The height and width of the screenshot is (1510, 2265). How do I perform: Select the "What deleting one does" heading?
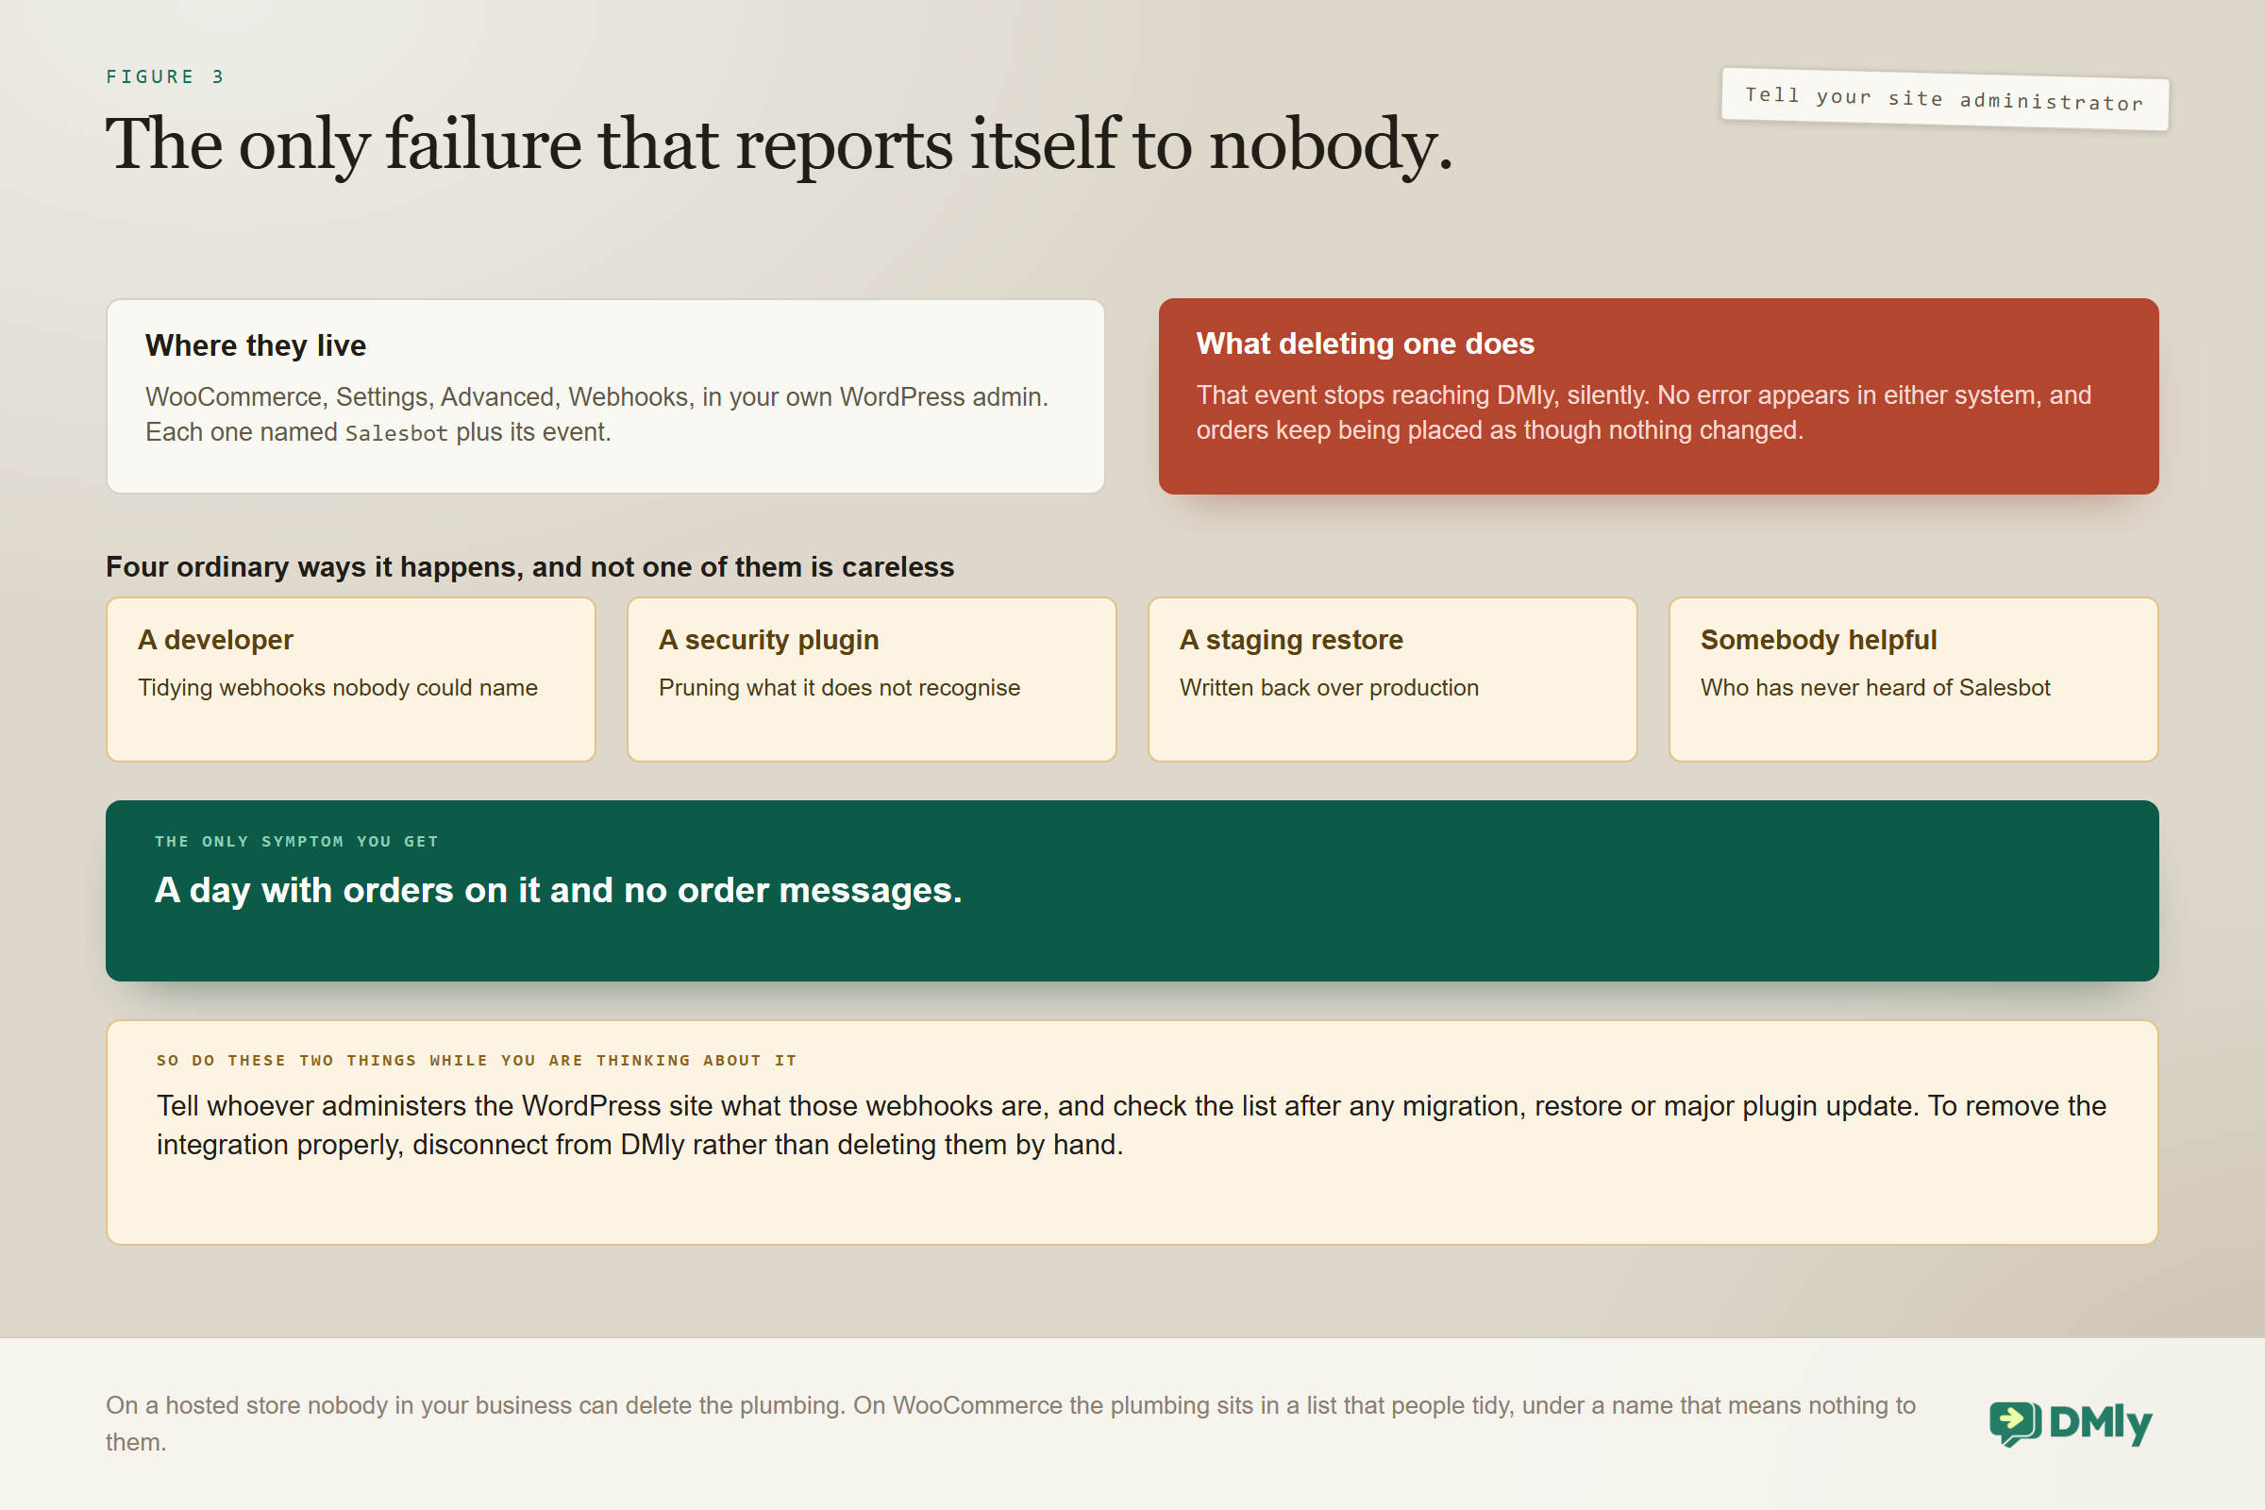(1365, 344)
